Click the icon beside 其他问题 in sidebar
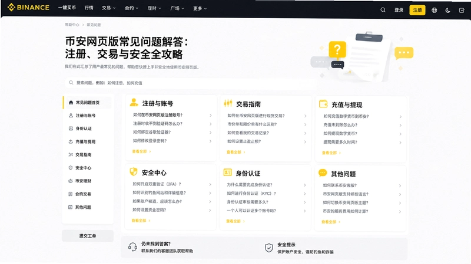The width and height of the screenshot is (471, 264). [70, 207]
